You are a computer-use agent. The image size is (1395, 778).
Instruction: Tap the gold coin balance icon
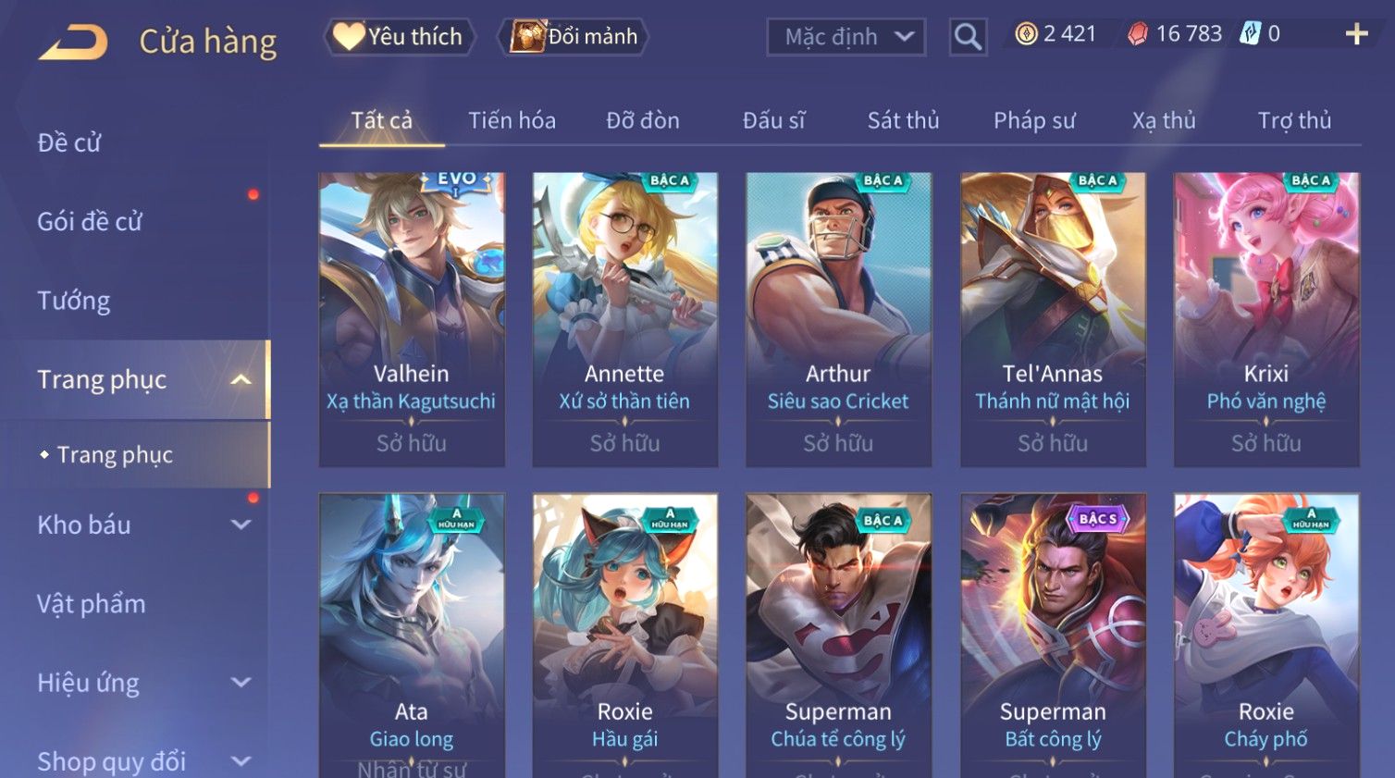pos(1026,34)
